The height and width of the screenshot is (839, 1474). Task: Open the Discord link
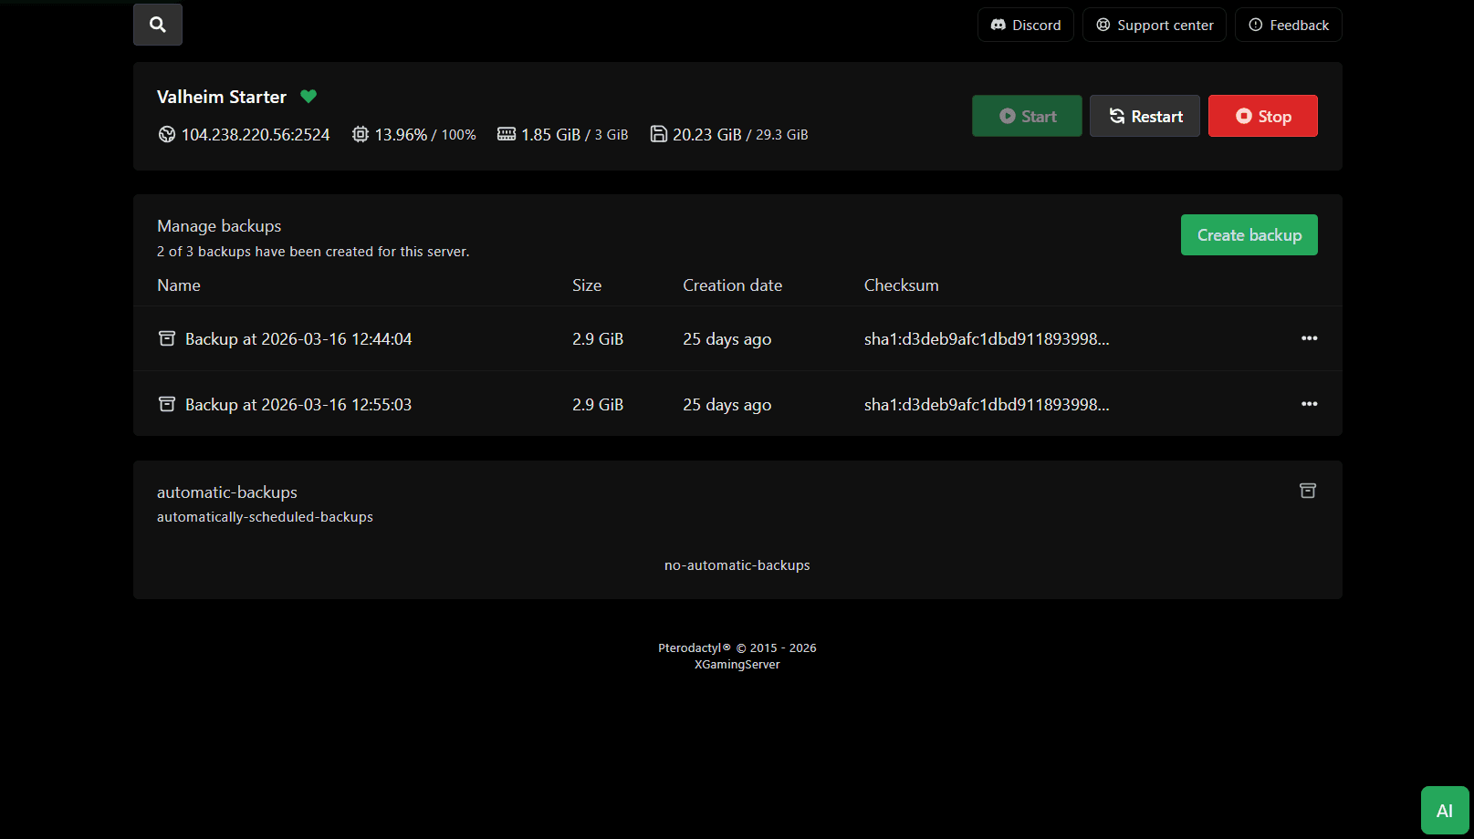pyautogui.click(x=1026, y=25)
